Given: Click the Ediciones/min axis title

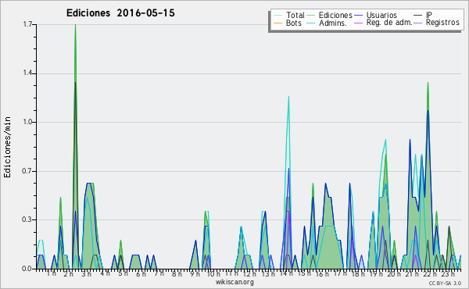Looking at the screenshot, I should [x=7, y=147].
